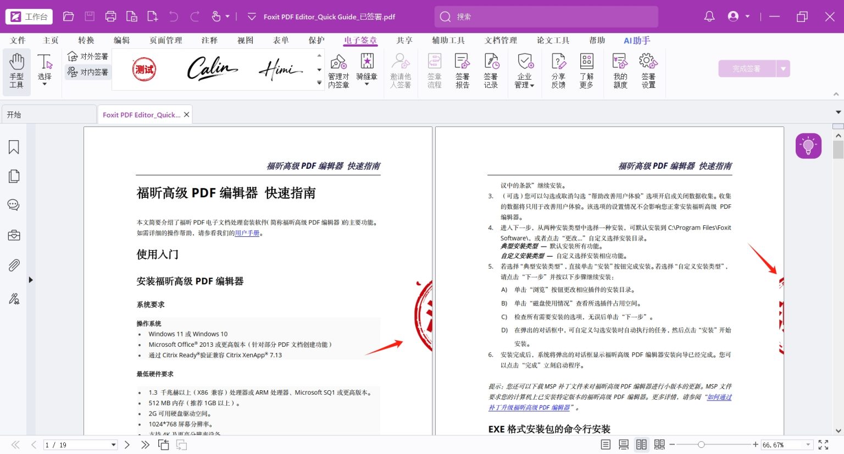Image resolution: width=844 pixels, height=454 pixels.
Task: Close the Foxit PDF Editor_Quick tab
Action: pyautogui.click(x=187, y=115)
